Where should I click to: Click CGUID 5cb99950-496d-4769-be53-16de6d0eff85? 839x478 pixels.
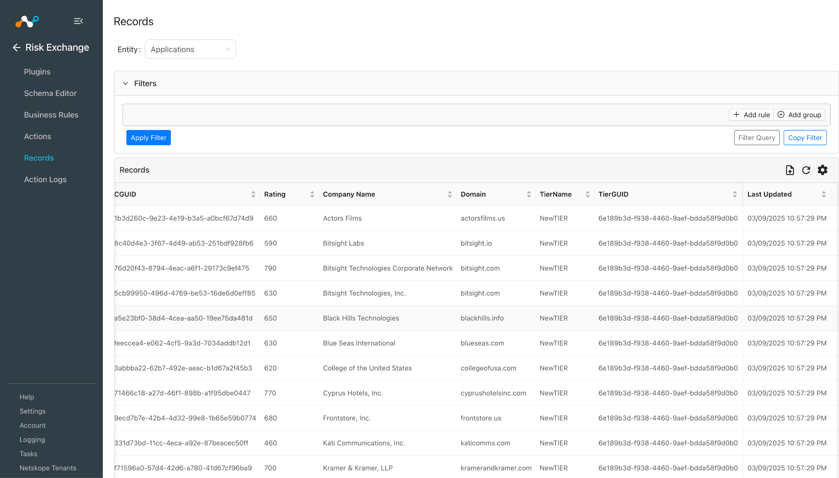pyautogui.click(x=185, y=293)
